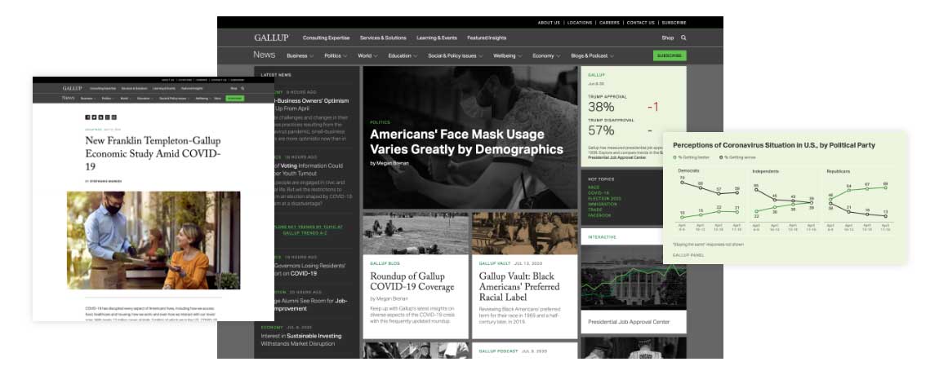939x375 pixels.
Task: Click Trump Approval 38% figure
Action: (x=601, y=107)
